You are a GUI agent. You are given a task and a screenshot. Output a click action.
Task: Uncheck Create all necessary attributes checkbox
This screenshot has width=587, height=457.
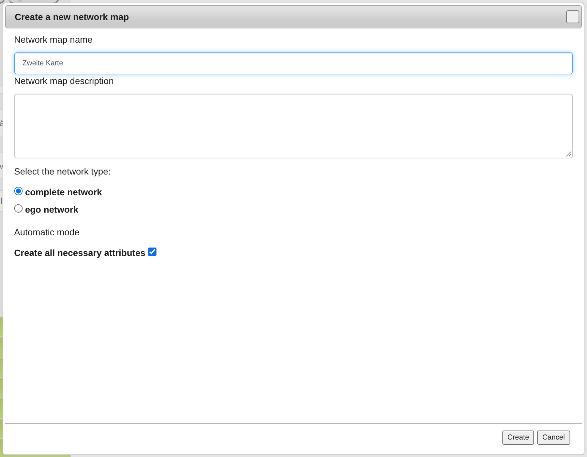click(152, 252)
